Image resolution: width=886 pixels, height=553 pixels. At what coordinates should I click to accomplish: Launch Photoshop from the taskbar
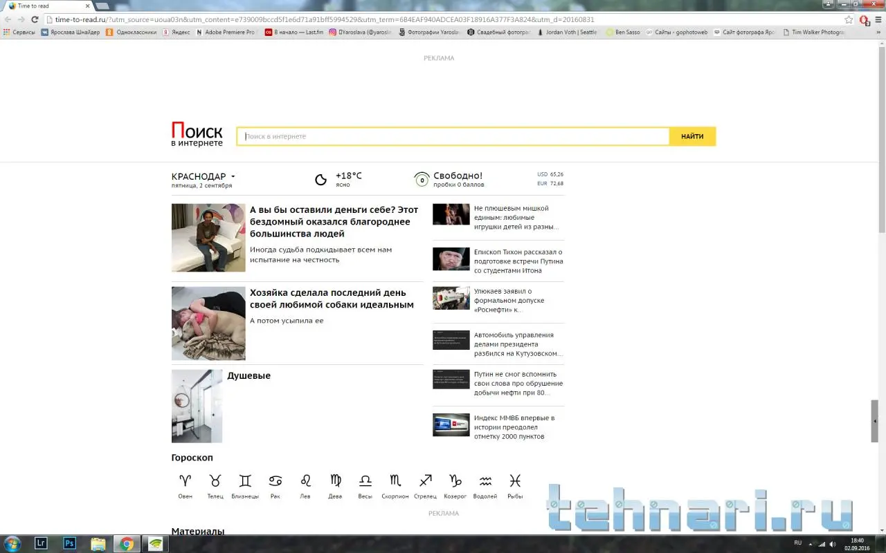69,543
